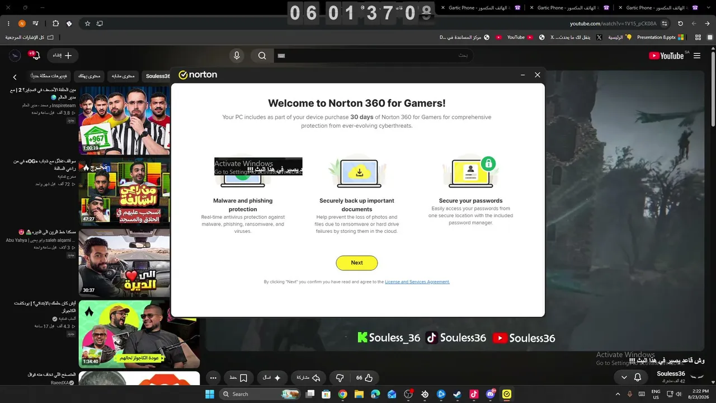Open the YouTube account avatar menu
716x403 pixels.
click(15, 56)
